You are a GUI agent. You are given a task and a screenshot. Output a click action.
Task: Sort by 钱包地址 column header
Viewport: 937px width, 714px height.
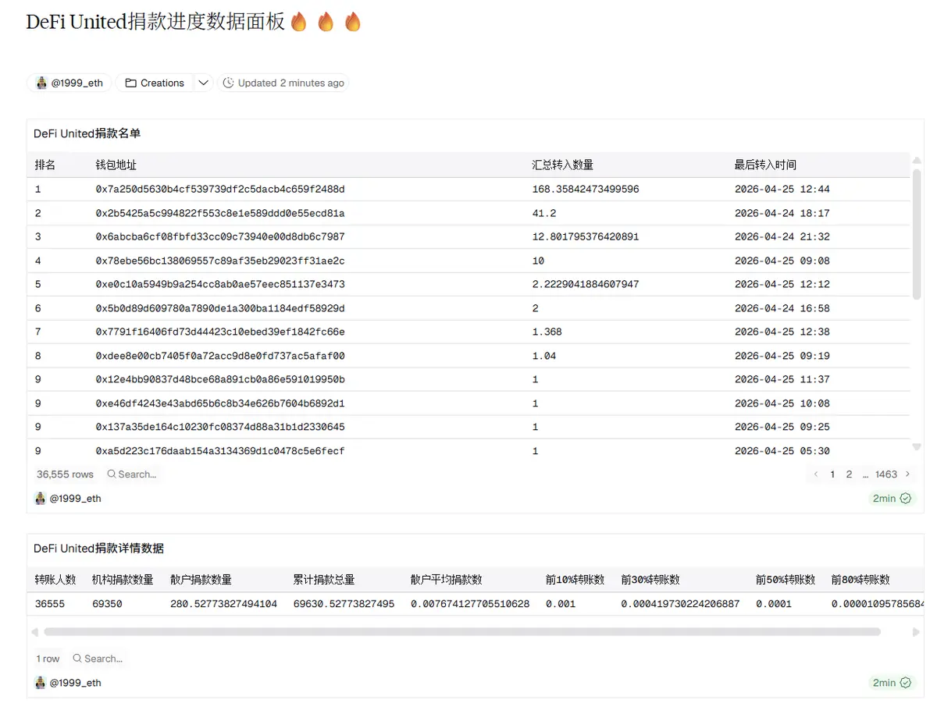point(116,165)
